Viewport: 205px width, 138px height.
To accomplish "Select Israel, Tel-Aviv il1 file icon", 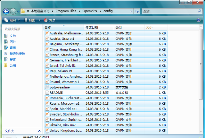I will pos(47,65).
